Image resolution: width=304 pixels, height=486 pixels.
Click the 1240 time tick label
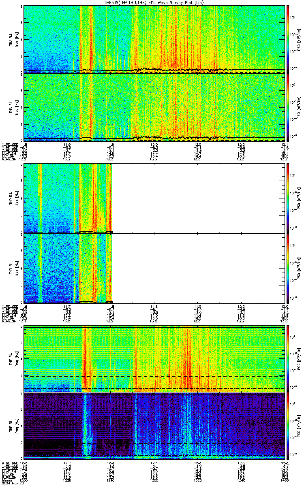[x=110, y=480]
